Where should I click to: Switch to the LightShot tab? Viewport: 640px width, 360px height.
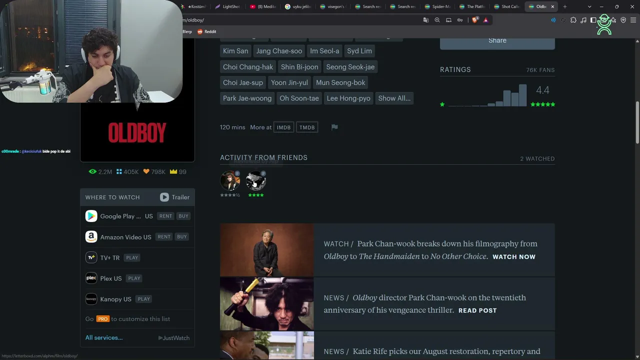point(227,6)
